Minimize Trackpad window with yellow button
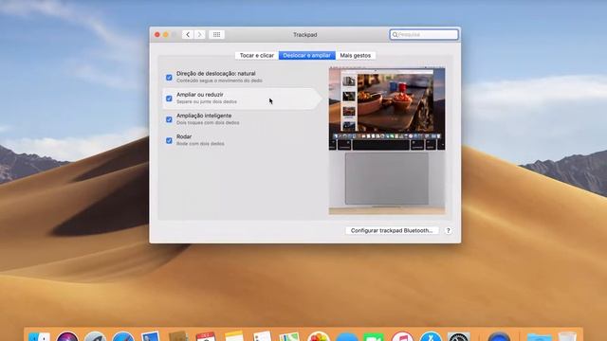The height and width of the screenshot is (341, 607). (166, 35)
